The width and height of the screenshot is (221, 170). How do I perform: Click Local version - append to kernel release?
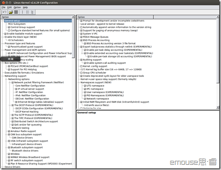tap(103, 24)
